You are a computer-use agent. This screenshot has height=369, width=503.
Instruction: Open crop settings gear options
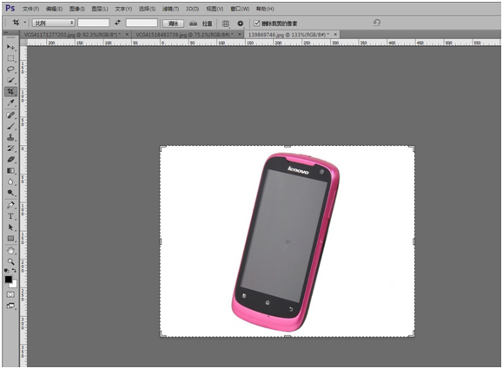241,23
